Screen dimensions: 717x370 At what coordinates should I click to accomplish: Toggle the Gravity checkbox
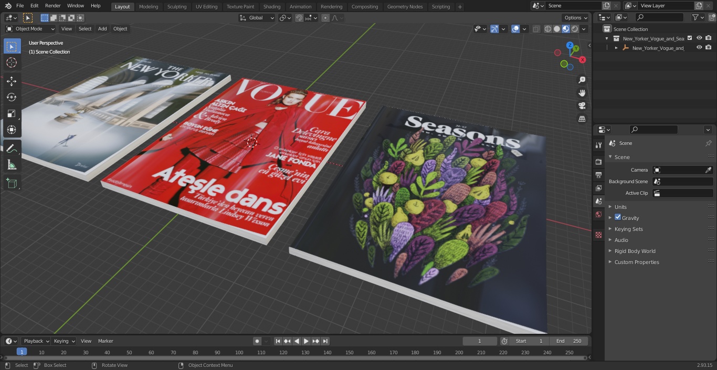pos(618,217)
